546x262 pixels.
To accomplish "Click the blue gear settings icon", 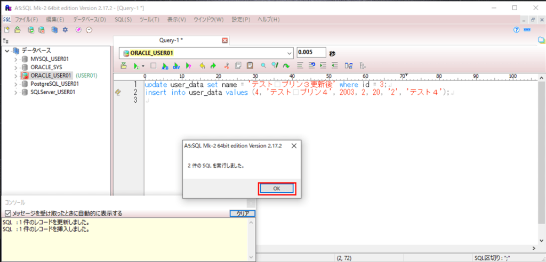I will point(65,30).
